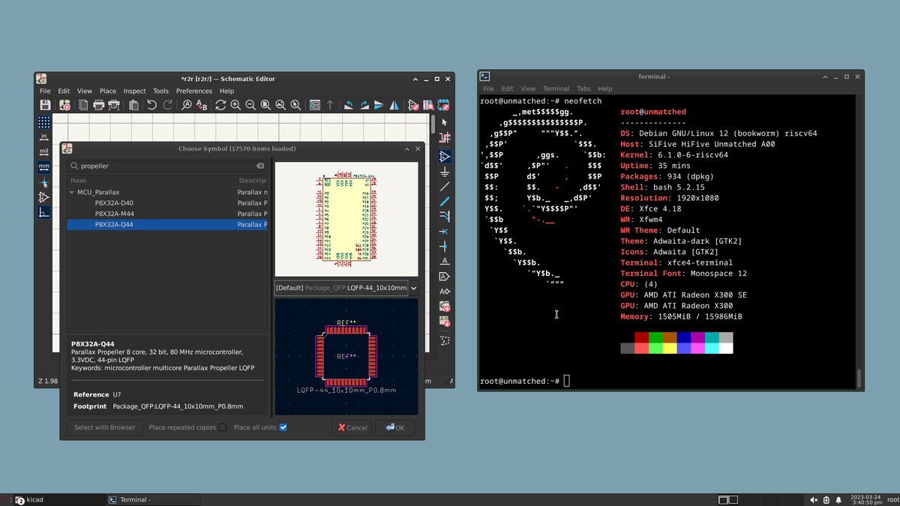Image resolution: width=900 pixels, height=506 pixels.
Task: Undo the last edit
Action: coord(152,106)
